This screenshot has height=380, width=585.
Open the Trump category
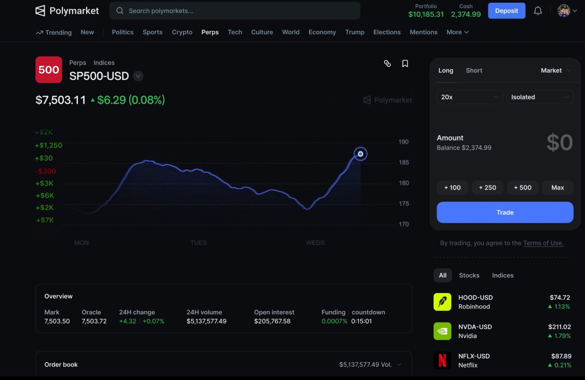click(x=355, y=32)
